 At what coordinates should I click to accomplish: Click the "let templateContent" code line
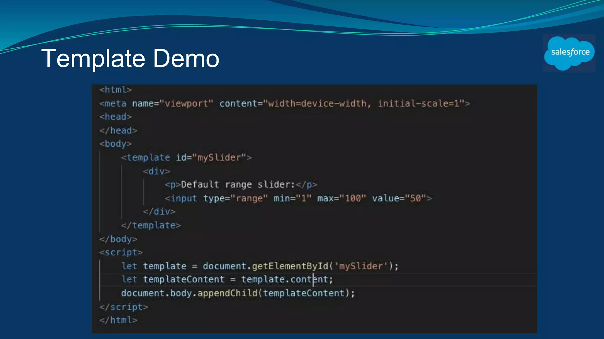(x=227, y=279)
